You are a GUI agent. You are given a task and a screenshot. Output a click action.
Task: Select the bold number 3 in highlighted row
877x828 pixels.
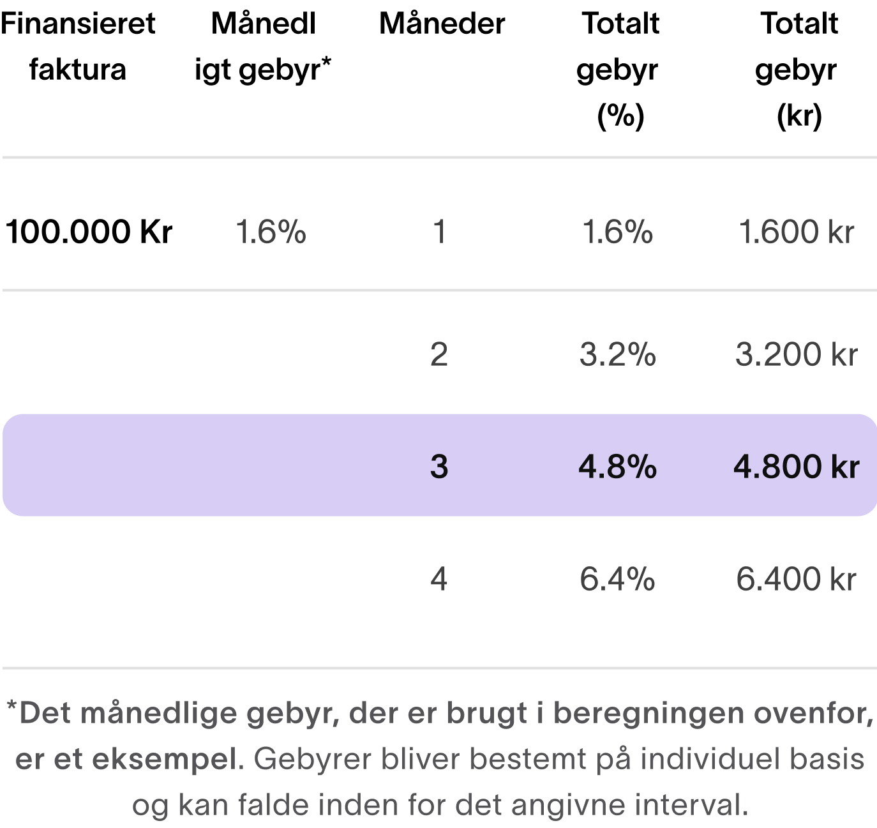click(x=438, y=467)
